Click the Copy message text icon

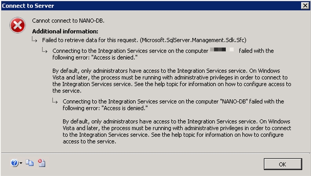[30, 163]
